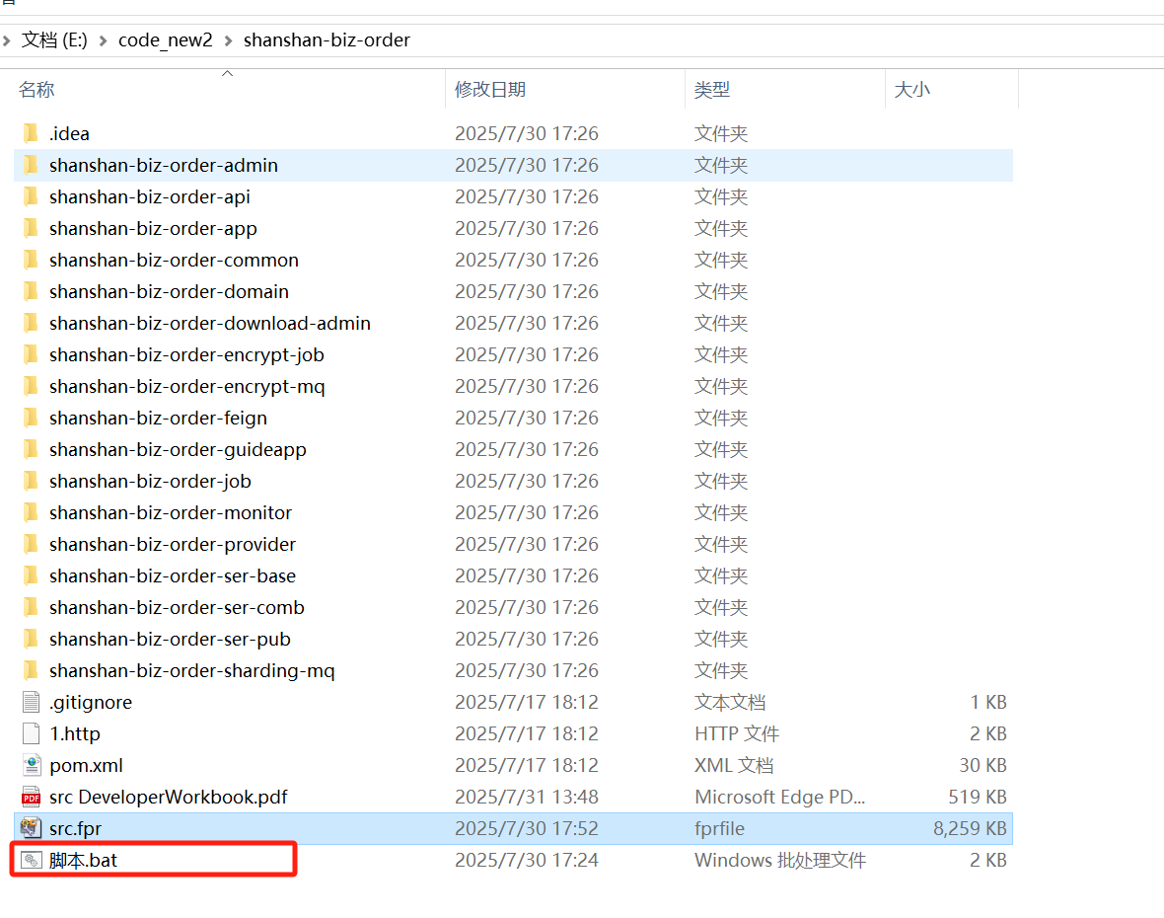Click shanshan-biz-order-common folder icon
The height and width of the screenshot is (918, 1164).
(x=31, y=260)
